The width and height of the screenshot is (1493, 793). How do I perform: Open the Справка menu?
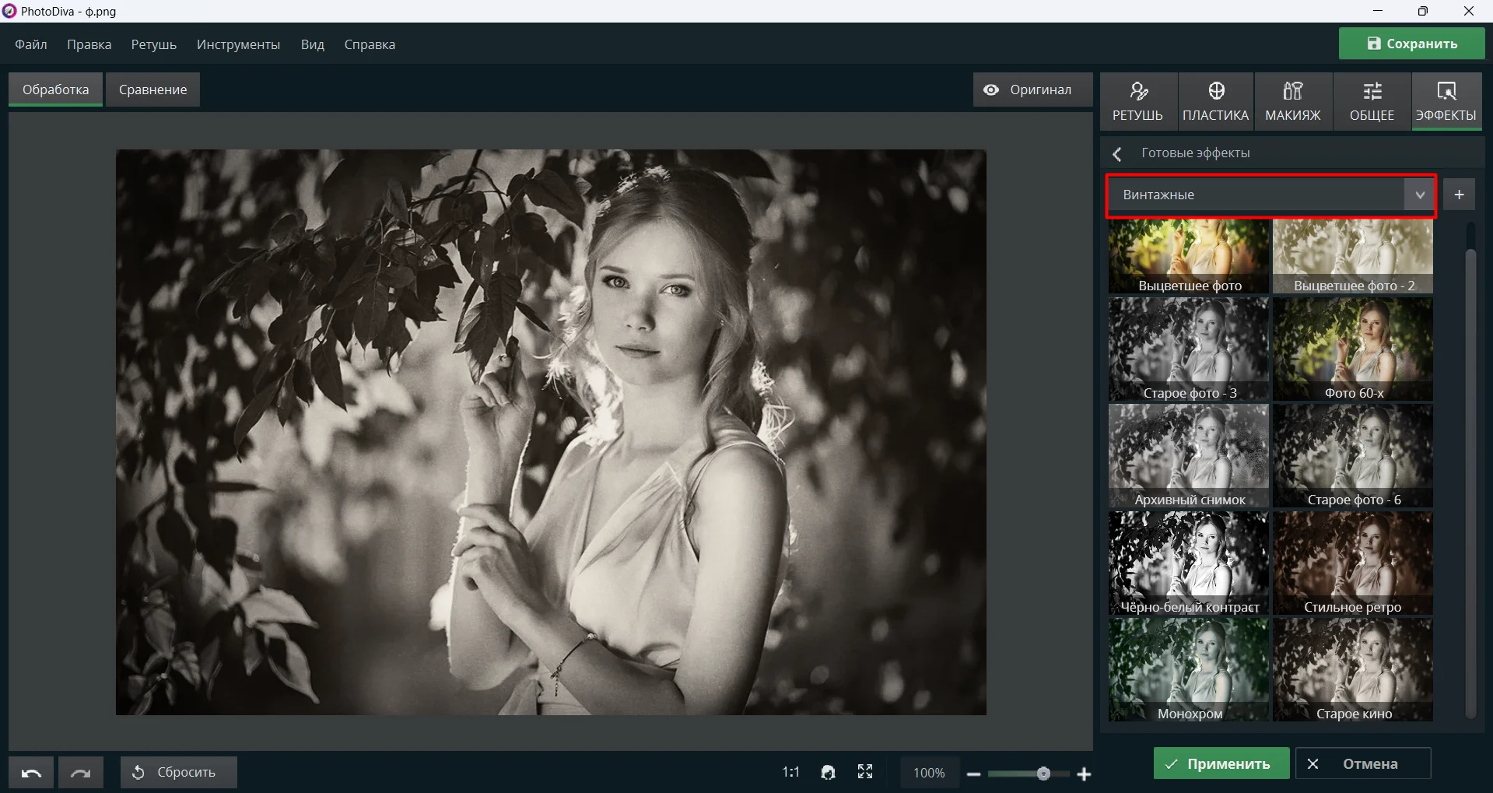coord(370,44)
